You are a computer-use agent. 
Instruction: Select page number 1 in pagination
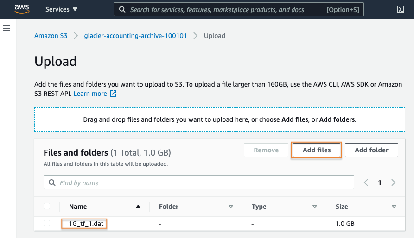(x=380, y=182)
